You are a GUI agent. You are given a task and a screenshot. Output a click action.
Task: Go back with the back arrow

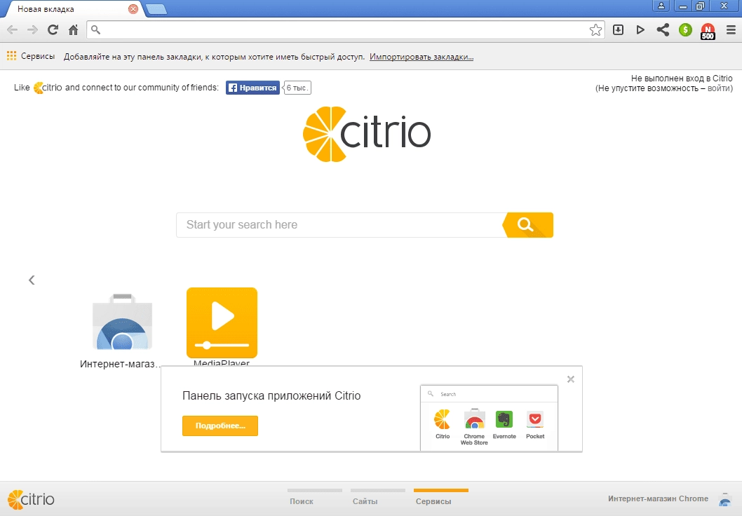(x=13, y=30)
